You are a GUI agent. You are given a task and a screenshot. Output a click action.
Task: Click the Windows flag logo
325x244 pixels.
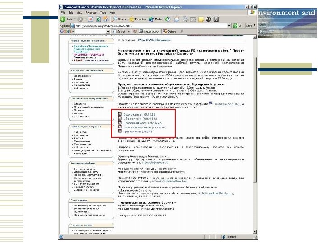pyautogui.click(x=252, y=13)
